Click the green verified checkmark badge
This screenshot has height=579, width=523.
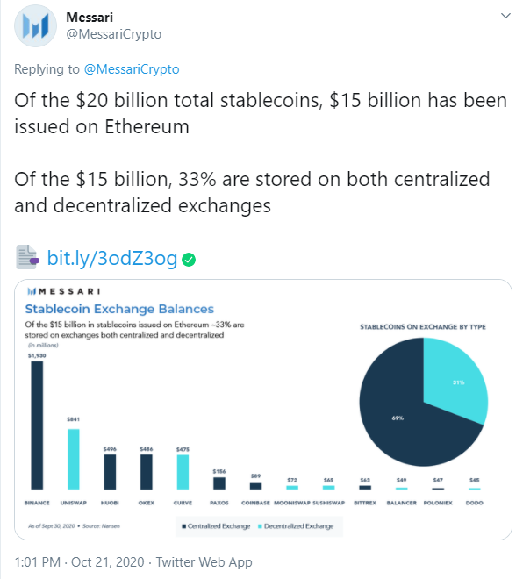tap(189, 260)
